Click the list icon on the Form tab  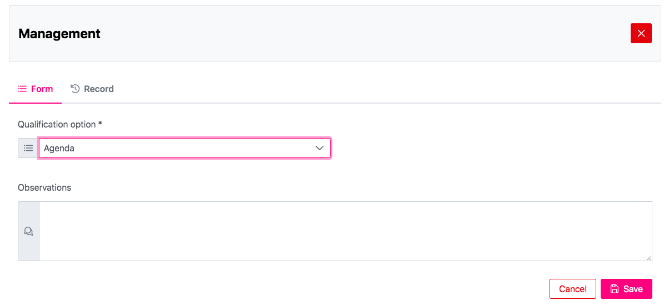coord(22,89)
